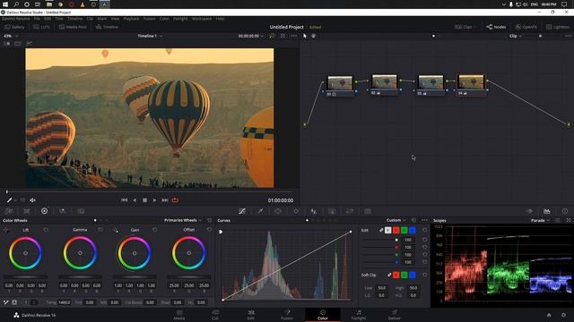The width and height of the screenshot is (574, 322).
Task: Pick black point with Lift eyedropper
Action: [x=6, y=230]
